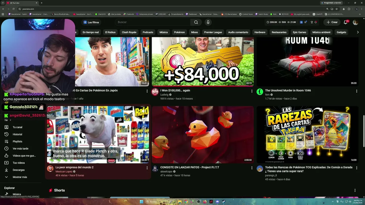Screen dimensions: 365x205
Task: Click the Ludwig channel avatar
Action: pyautogui.click(x=155, y=92)
